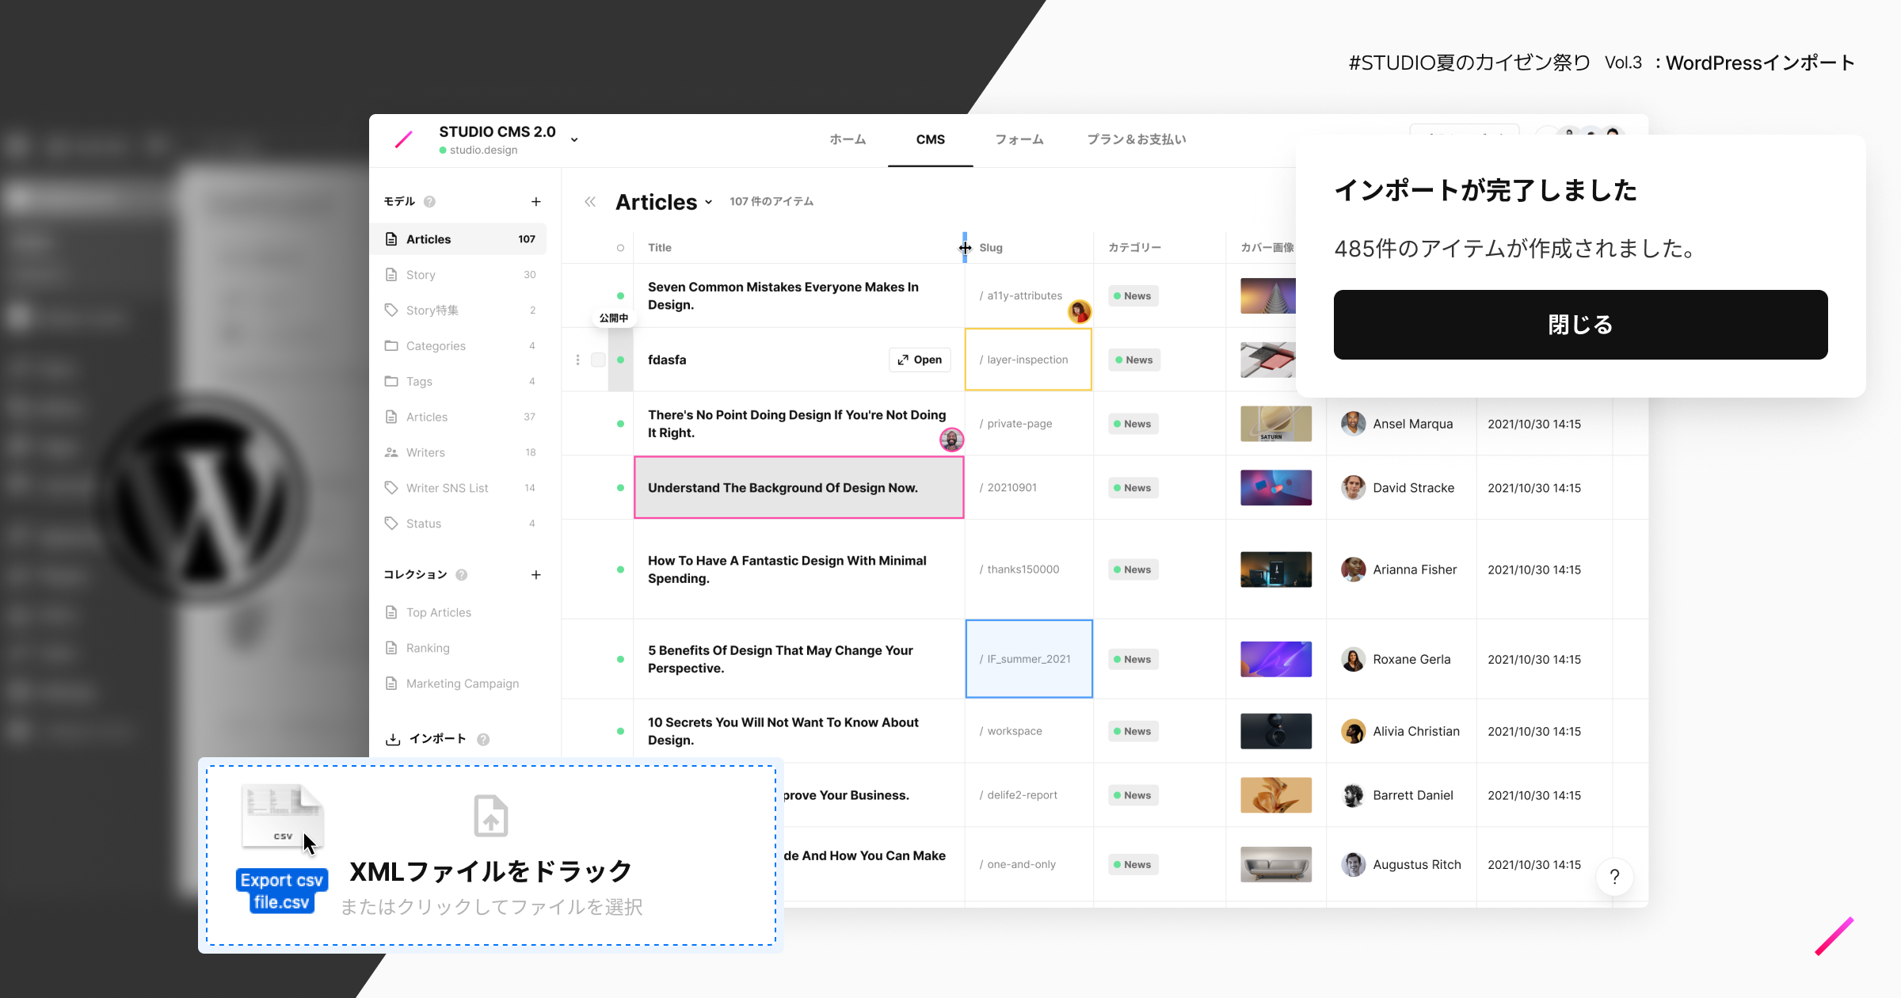Add a new model with plus icon
Screen dimensions: 1901x998
click(x=535, y=202)
